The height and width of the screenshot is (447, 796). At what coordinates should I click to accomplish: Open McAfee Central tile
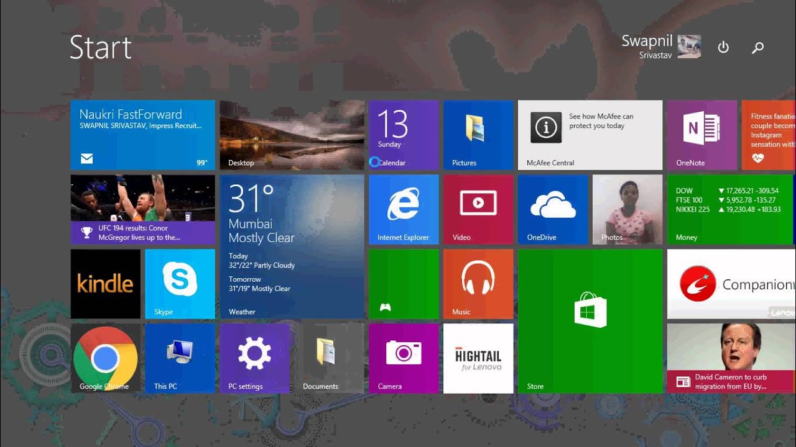[590, 135]
